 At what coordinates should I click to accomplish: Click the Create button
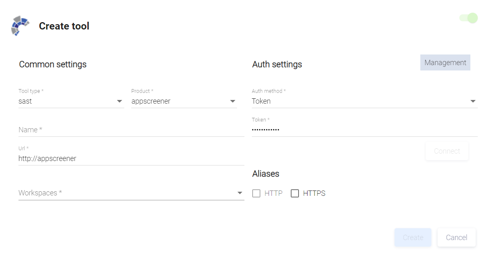[413, 238]
